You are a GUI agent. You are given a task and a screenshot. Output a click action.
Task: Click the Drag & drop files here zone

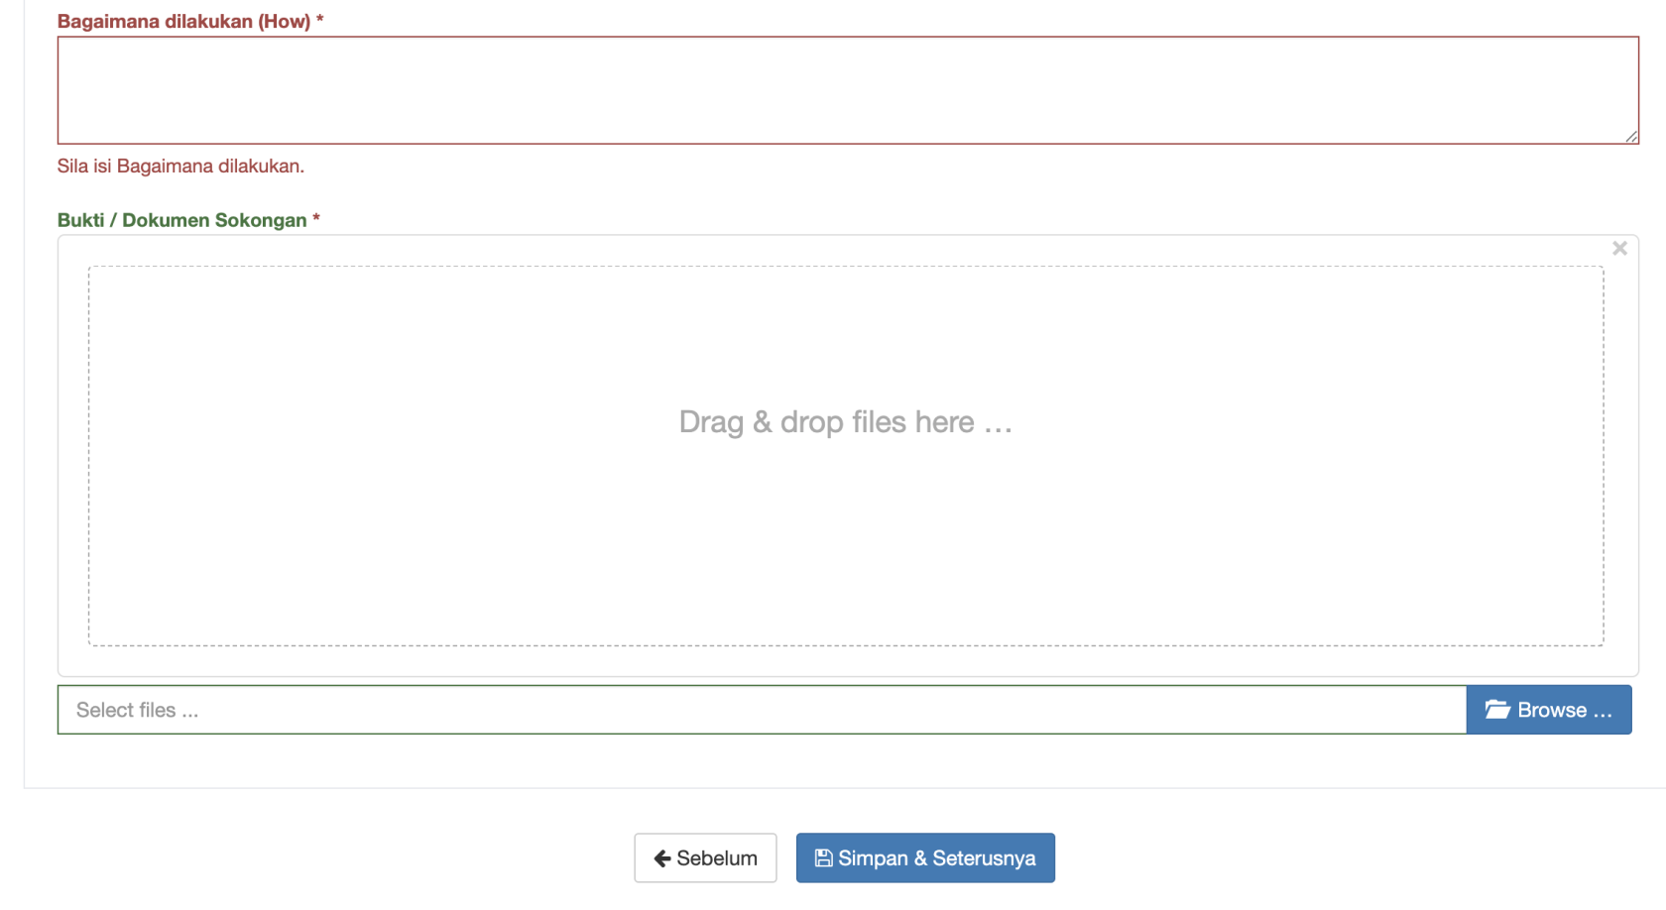pos(846,456)
